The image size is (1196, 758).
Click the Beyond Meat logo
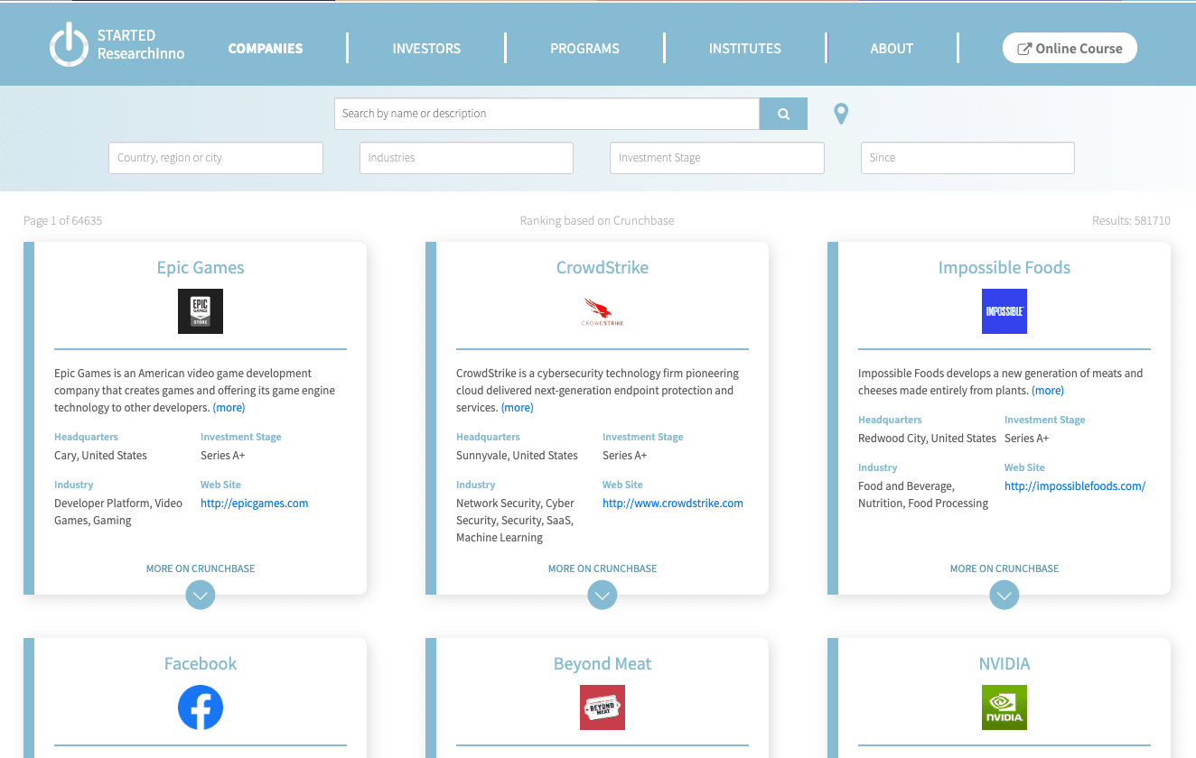coord(603,707)
